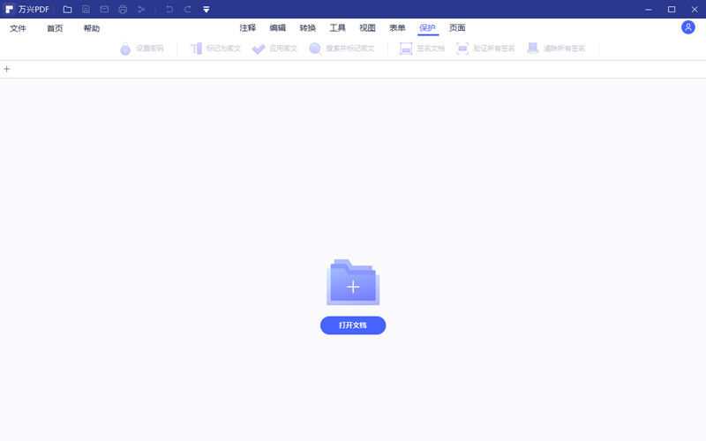Add new tab with plus button
The height and width of the screenshot is (441, 706).
(x=7, y=69)
